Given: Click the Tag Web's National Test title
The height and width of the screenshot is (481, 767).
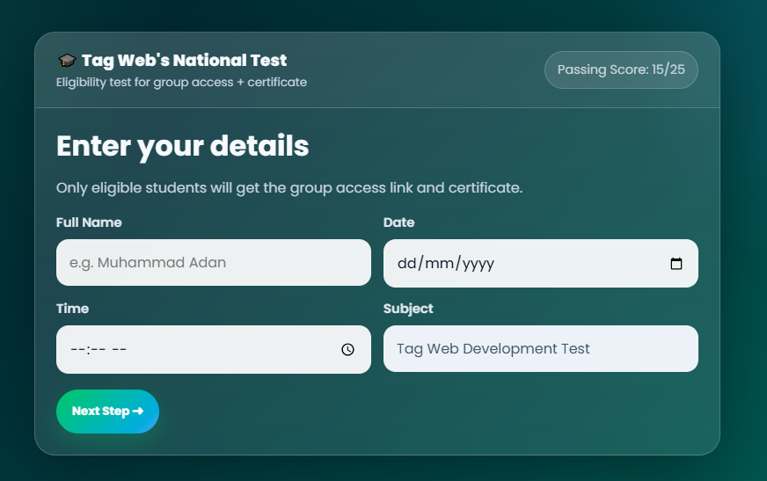Looking at the screenshot, I should pos(184,60).
